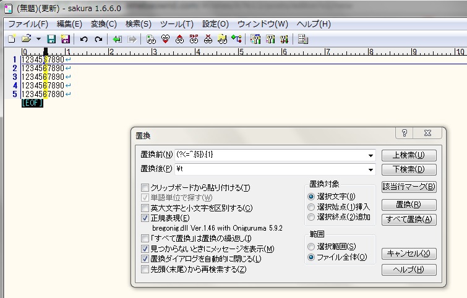This screenshot has width=467, height=298.
Task: Click the 置換(R) button
Action: [x=409, y=205]
